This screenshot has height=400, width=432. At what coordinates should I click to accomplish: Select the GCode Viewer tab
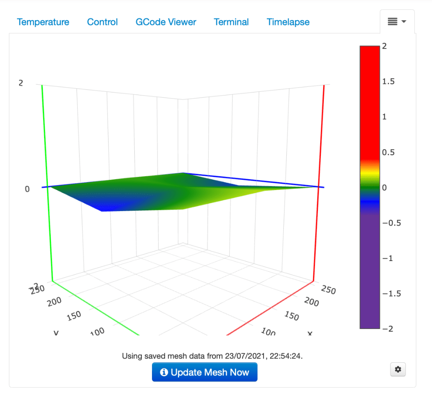click(x=166, y=22)
